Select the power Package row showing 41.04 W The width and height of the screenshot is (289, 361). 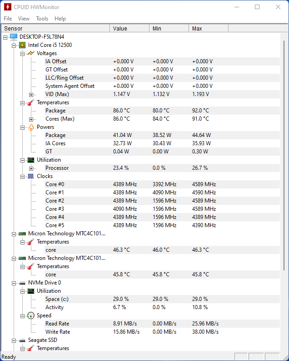click(162, 135)
